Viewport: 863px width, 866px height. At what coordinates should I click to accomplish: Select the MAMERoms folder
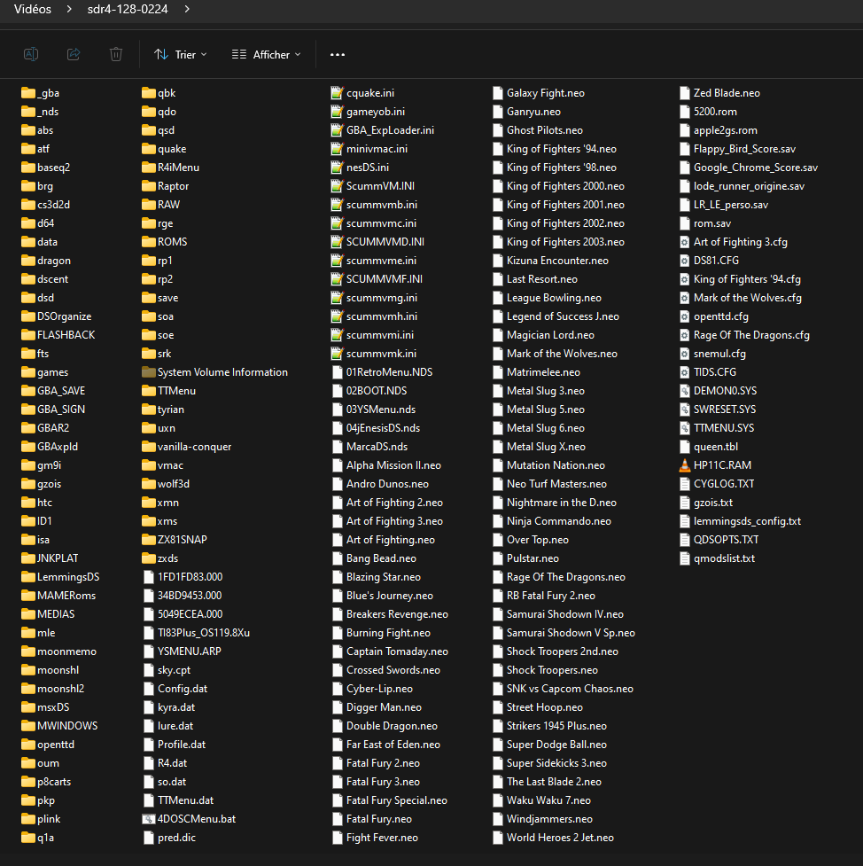pos(58,596)
